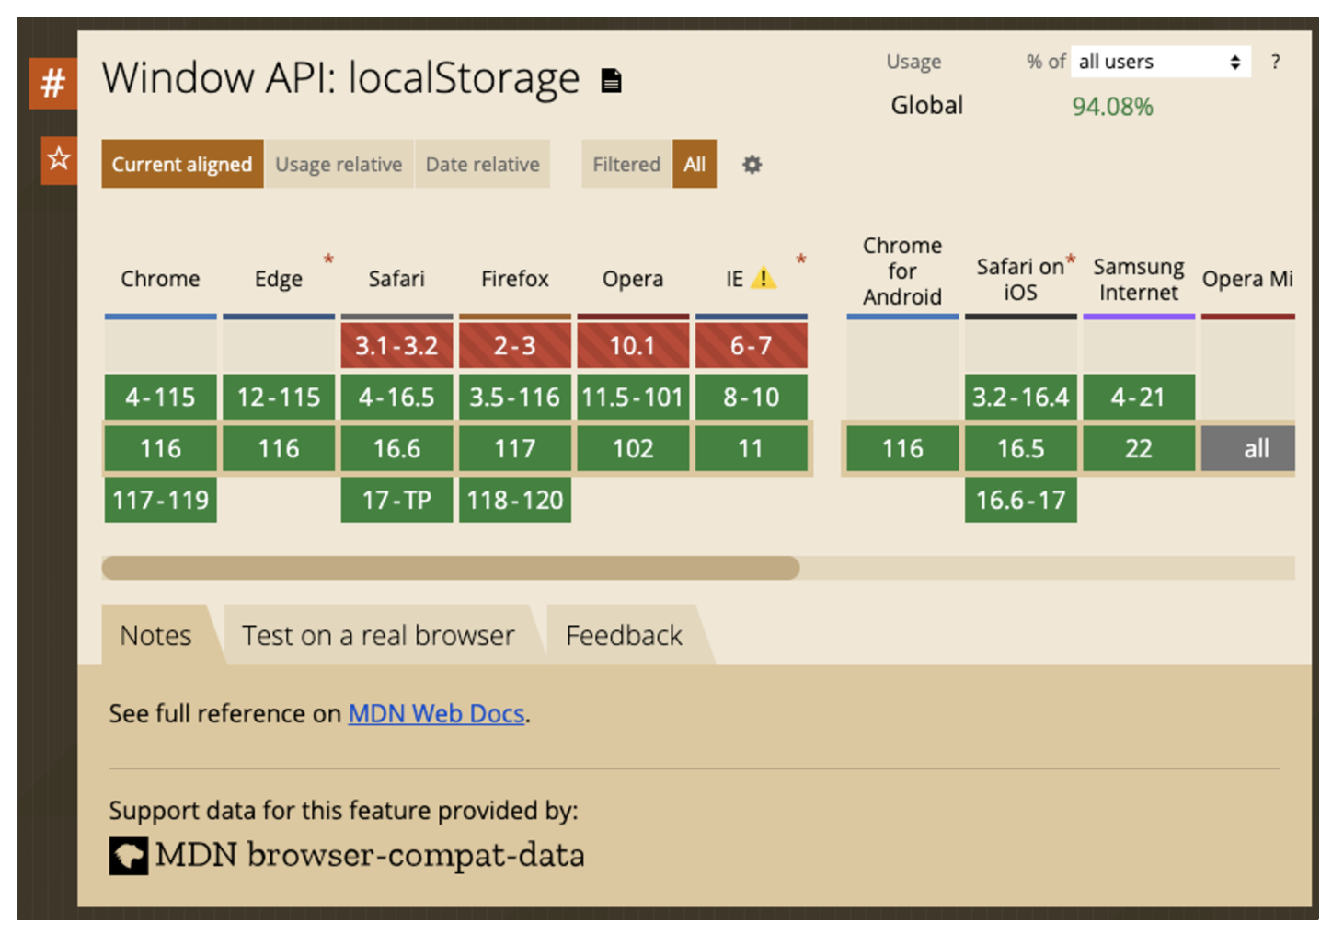Select the Opera 102 current cell
This screenshot has width=1332, height=935.
tap(633, 448)
